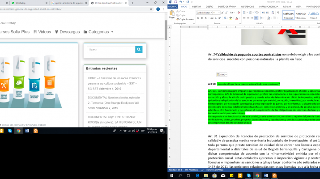Open the Descargas navigation link

pos(67,32)
